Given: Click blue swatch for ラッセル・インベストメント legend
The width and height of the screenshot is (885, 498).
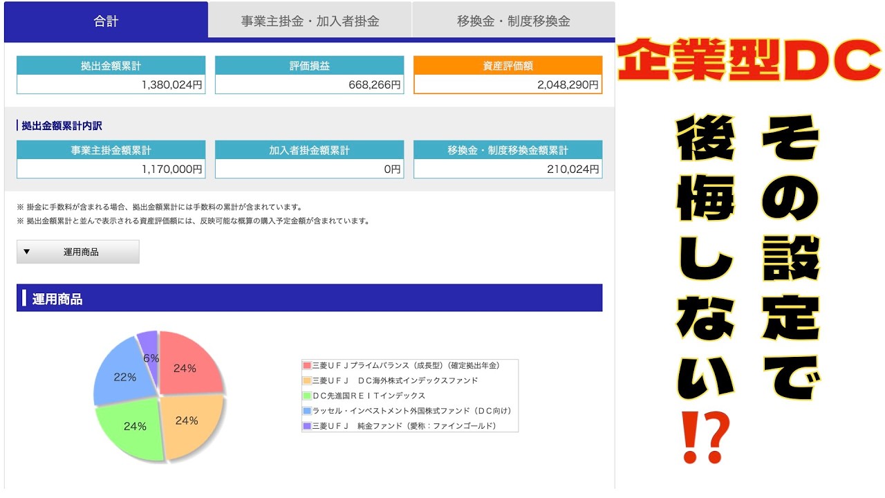Looking at the screenshot, I should (x=307, y=411).
